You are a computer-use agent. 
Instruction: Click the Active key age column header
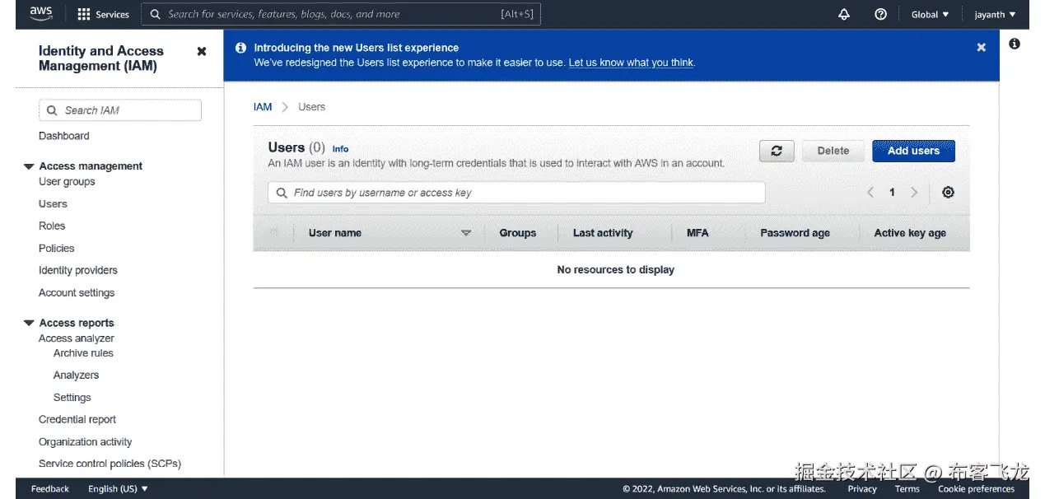(x=910, y=233)
